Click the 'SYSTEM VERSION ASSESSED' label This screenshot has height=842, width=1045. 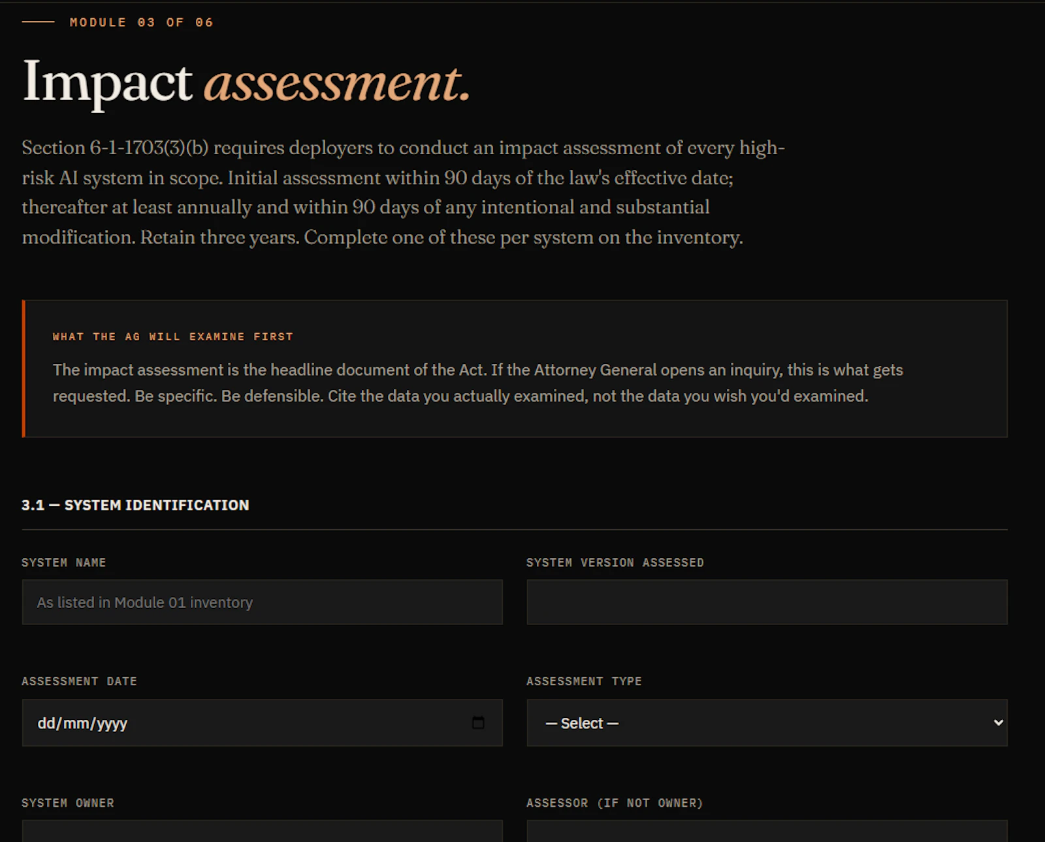615,562
